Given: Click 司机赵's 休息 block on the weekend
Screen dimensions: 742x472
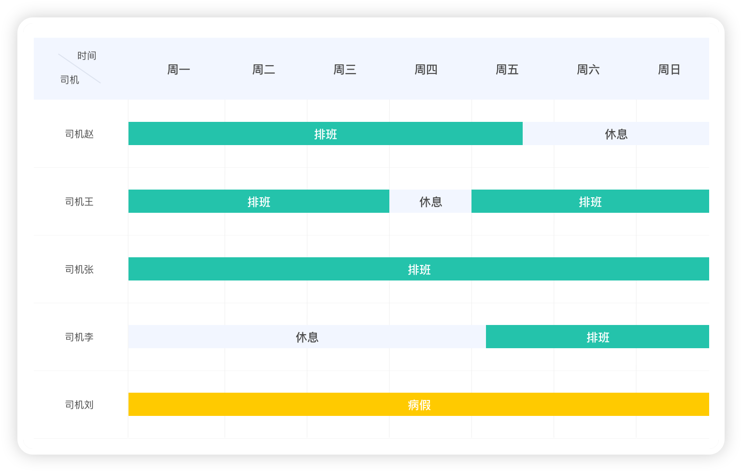Looking at the screenshot, I should [x=616, y=133].
